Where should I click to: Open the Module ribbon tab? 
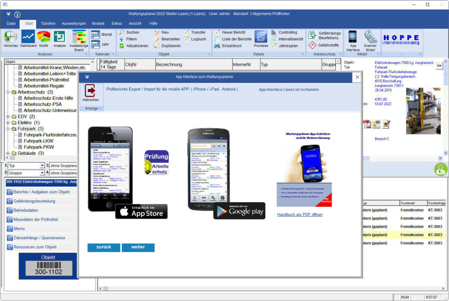click(x=98, y=23)
